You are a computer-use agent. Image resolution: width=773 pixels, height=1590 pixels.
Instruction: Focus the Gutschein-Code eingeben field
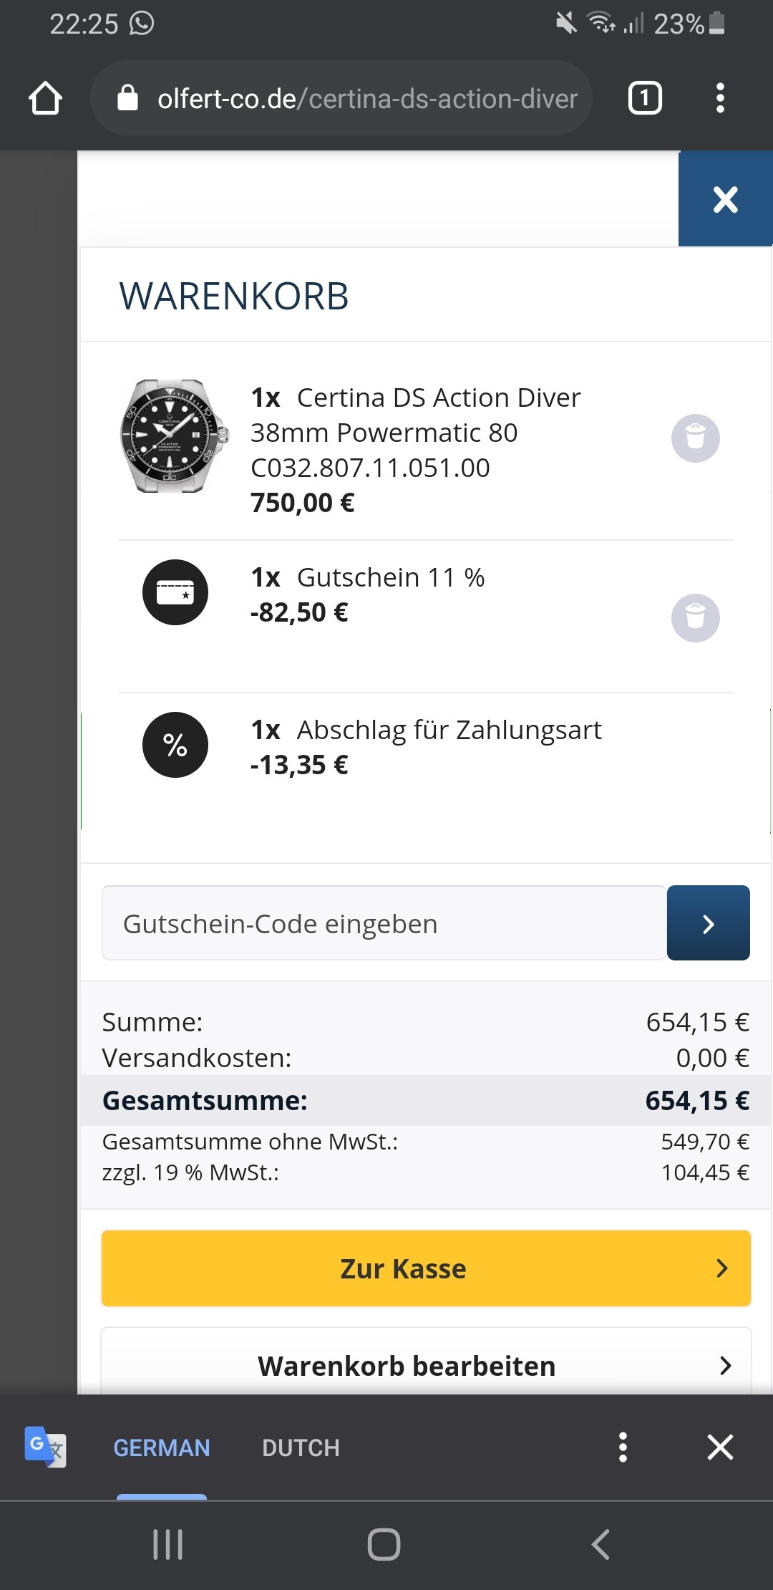(384, 923)
